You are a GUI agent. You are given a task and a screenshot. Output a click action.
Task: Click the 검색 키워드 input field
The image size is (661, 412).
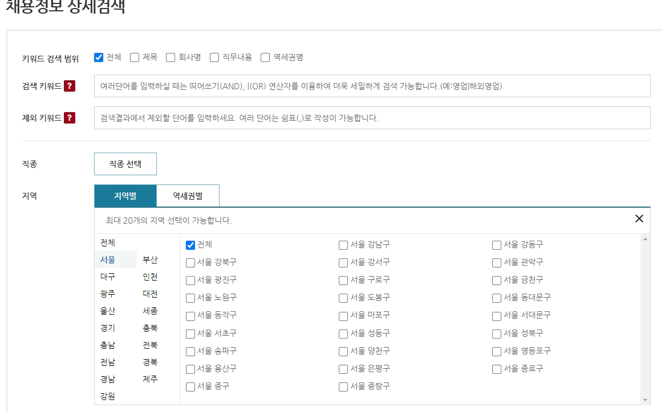[371, 86]
